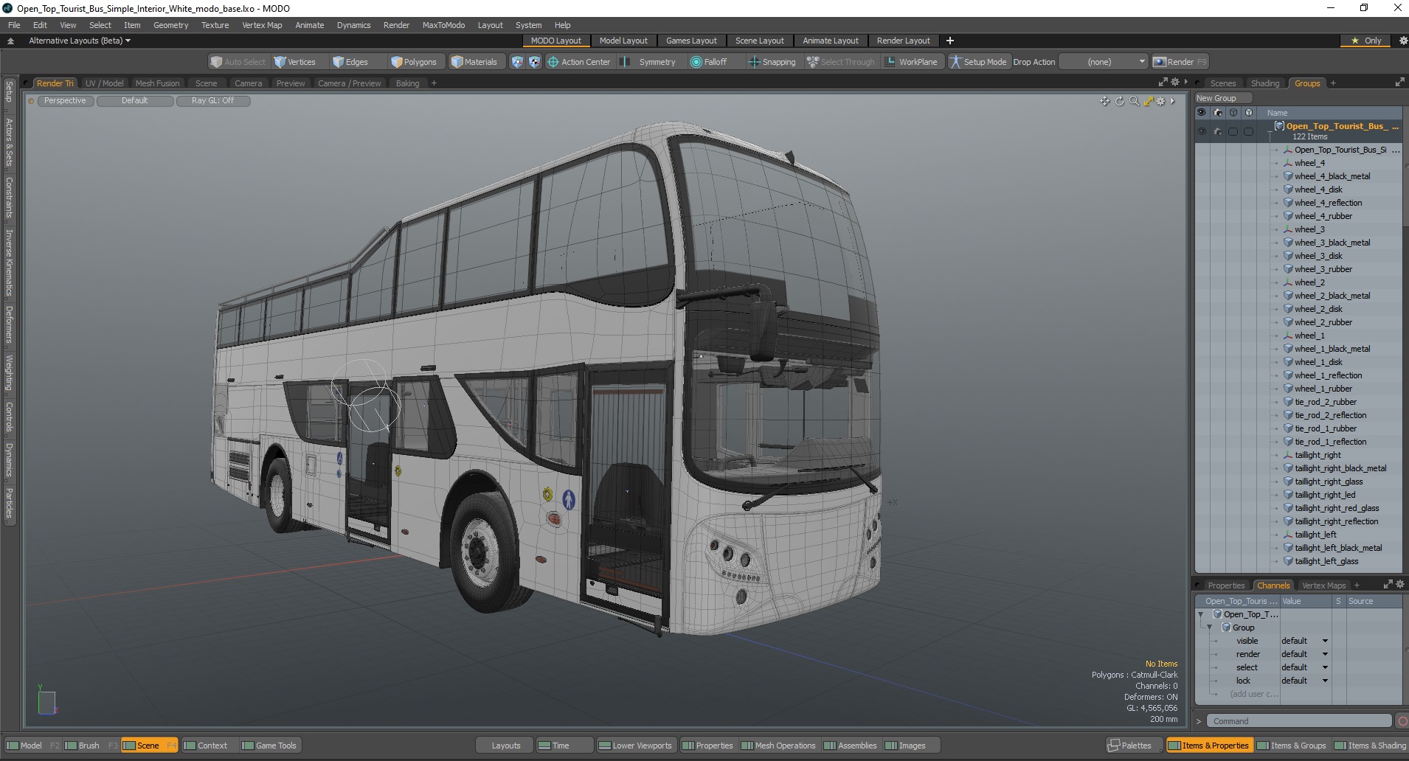Toggle the Only star button
Screen dimensions: 1409x761
(1365, 41)
